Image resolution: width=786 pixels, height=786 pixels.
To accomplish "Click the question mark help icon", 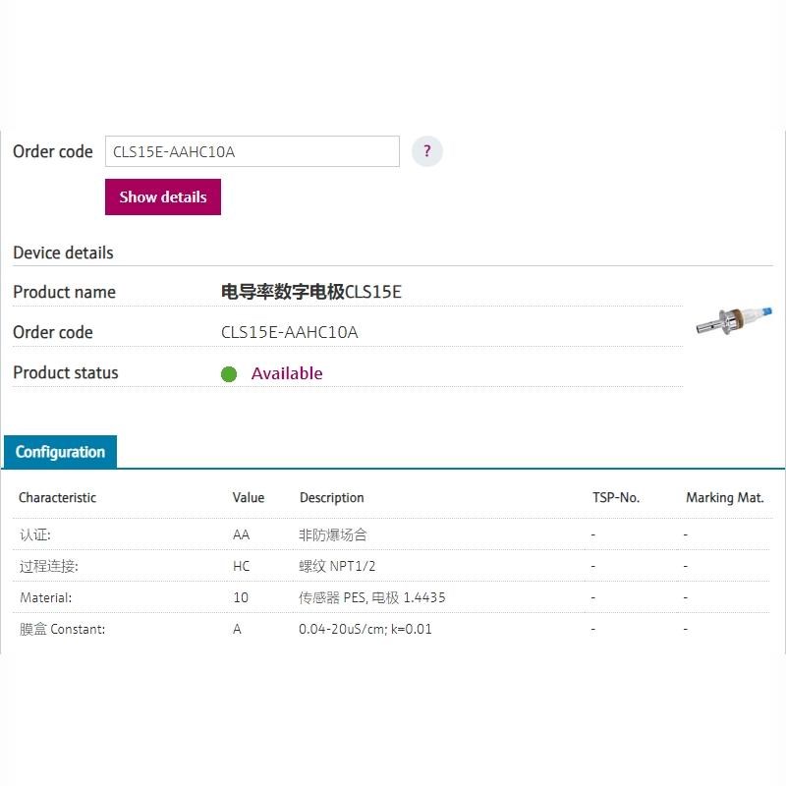I will [426, 150].
